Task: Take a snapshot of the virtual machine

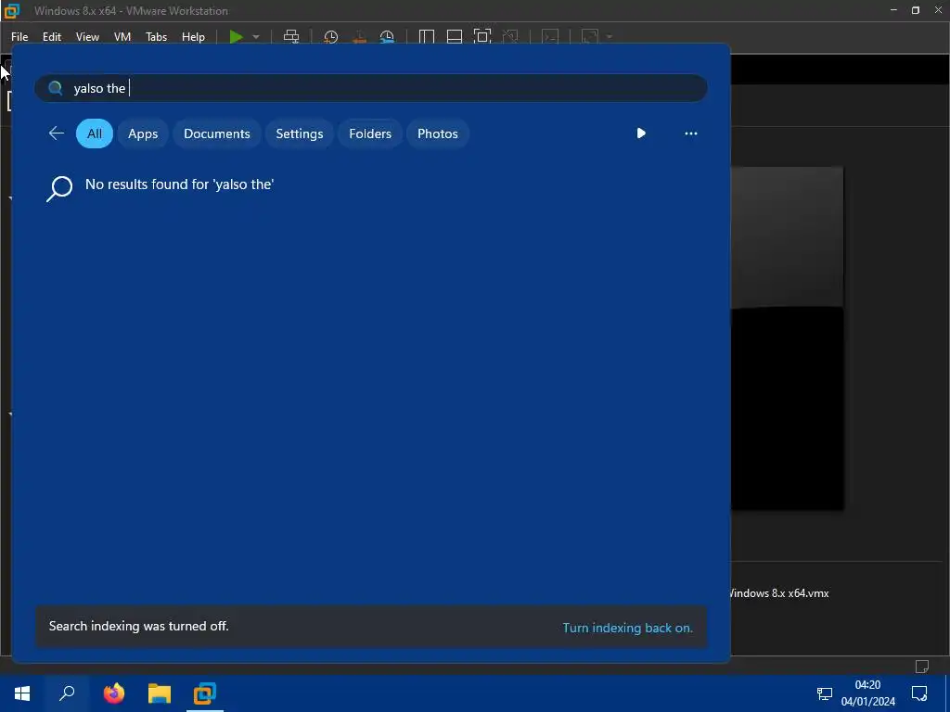Action: pos(331,37)
